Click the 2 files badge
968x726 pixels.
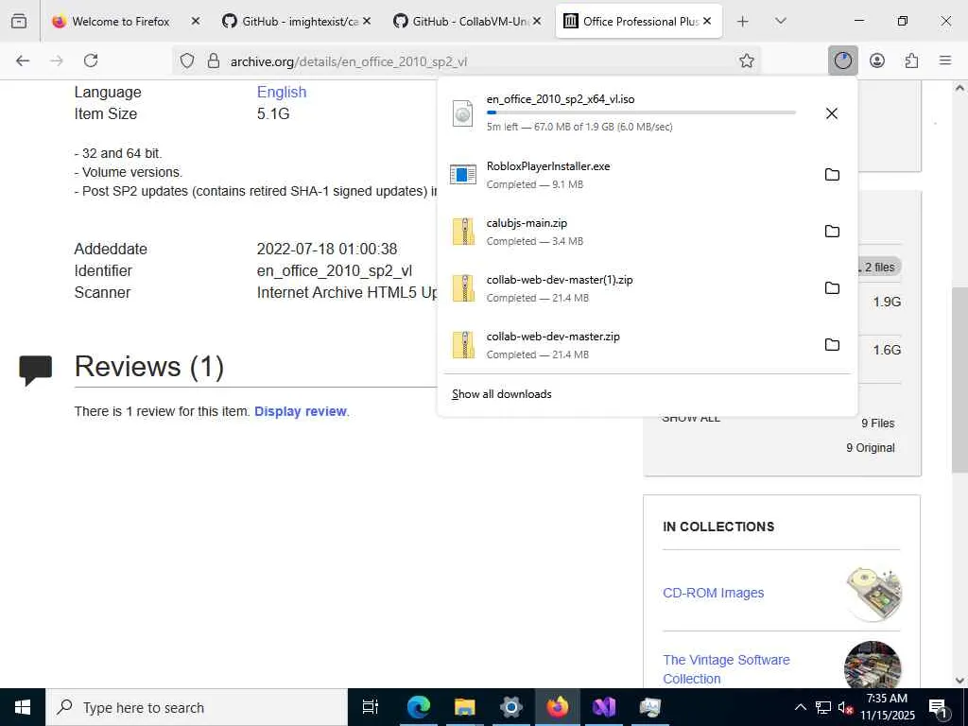[x=880, y=267]
